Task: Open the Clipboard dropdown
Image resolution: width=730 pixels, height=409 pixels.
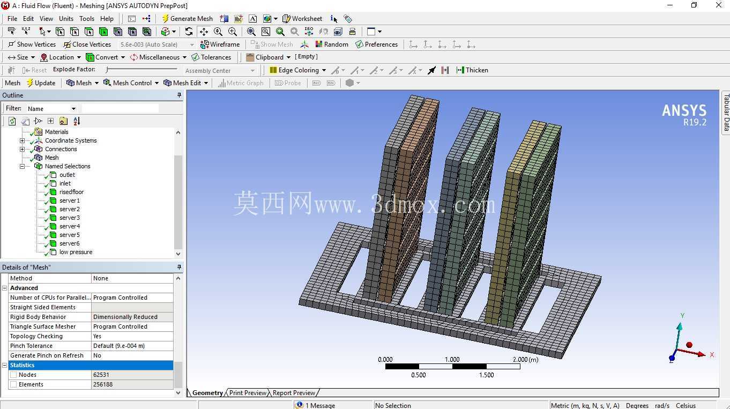Action: tap(268, 57)
